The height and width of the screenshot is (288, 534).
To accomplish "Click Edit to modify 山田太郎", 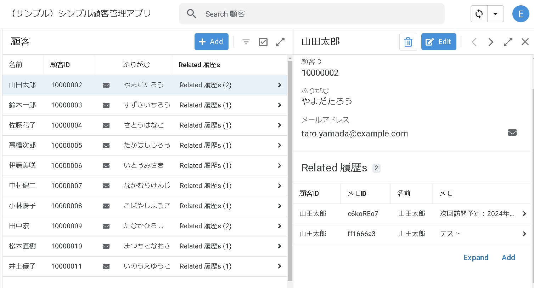I will (x=439, y=41).
